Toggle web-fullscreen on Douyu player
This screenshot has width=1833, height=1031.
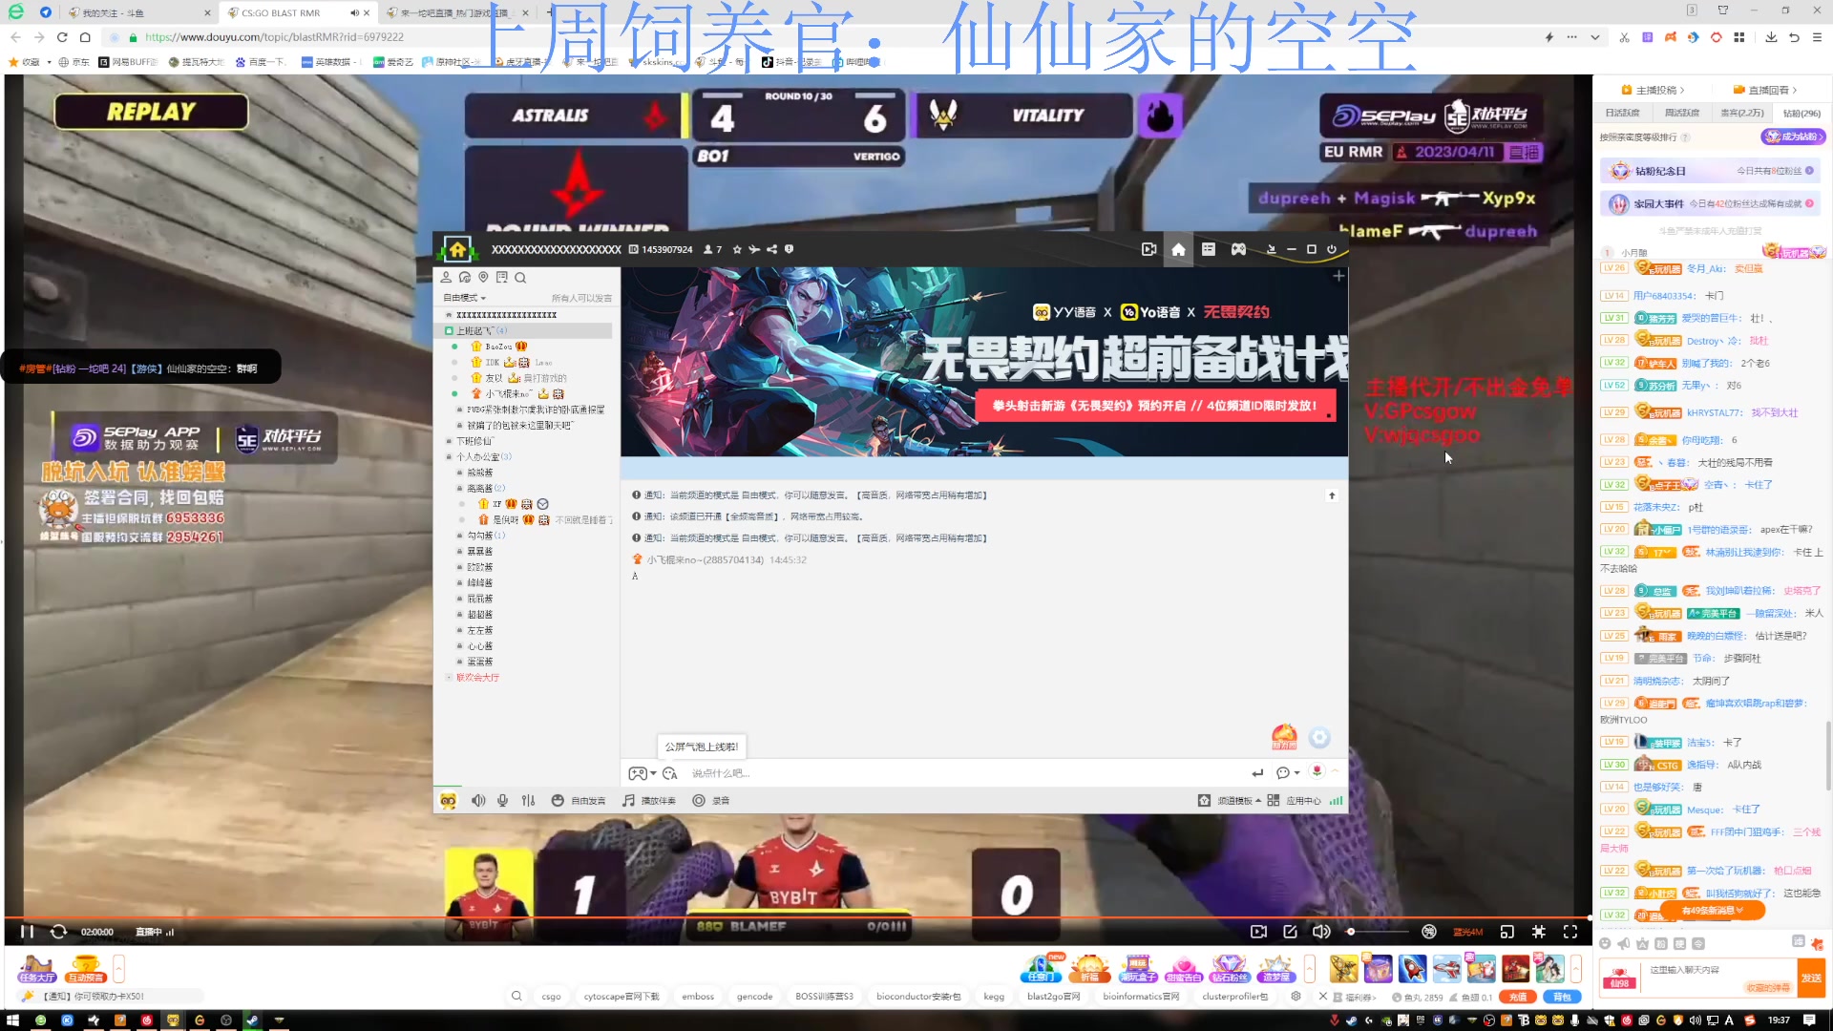[x=1539, y=932]
